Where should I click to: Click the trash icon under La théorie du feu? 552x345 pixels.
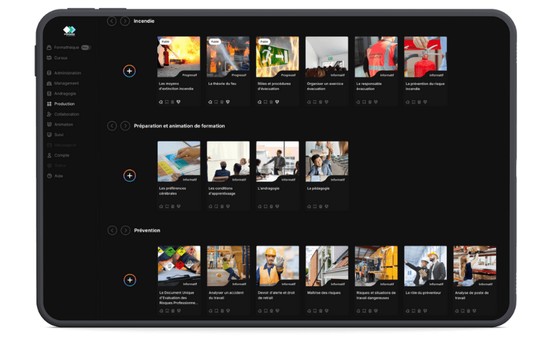[x=221, y=101]
